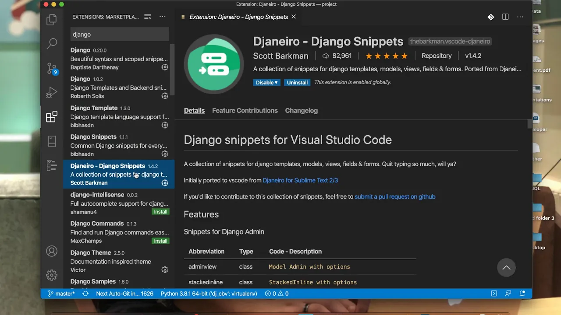Select the Extension: Djaneiro editor tab
Image resolution: width=561 pixels, height=315 pixels.
click(238, 17)
